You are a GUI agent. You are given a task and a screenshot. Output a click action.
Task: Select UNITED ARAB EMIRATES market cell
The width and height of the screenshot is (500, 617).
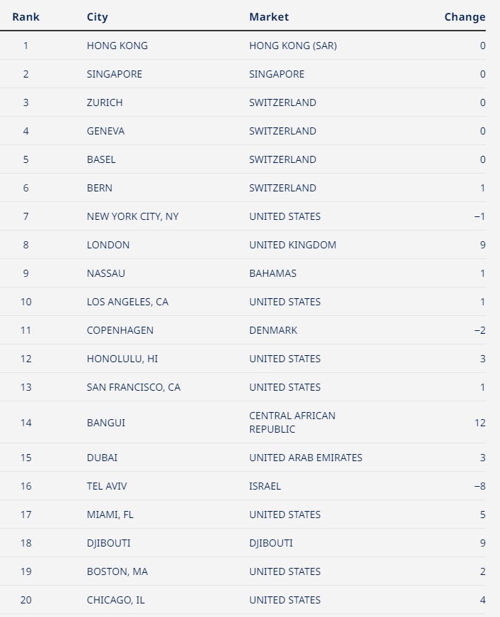tap(306, 458)
